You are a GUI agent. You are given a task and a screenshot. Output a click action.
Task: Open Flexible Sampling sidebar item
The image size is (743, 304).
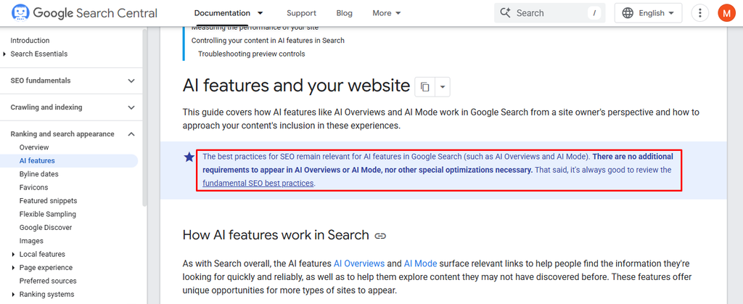click(x=48, y=214)
